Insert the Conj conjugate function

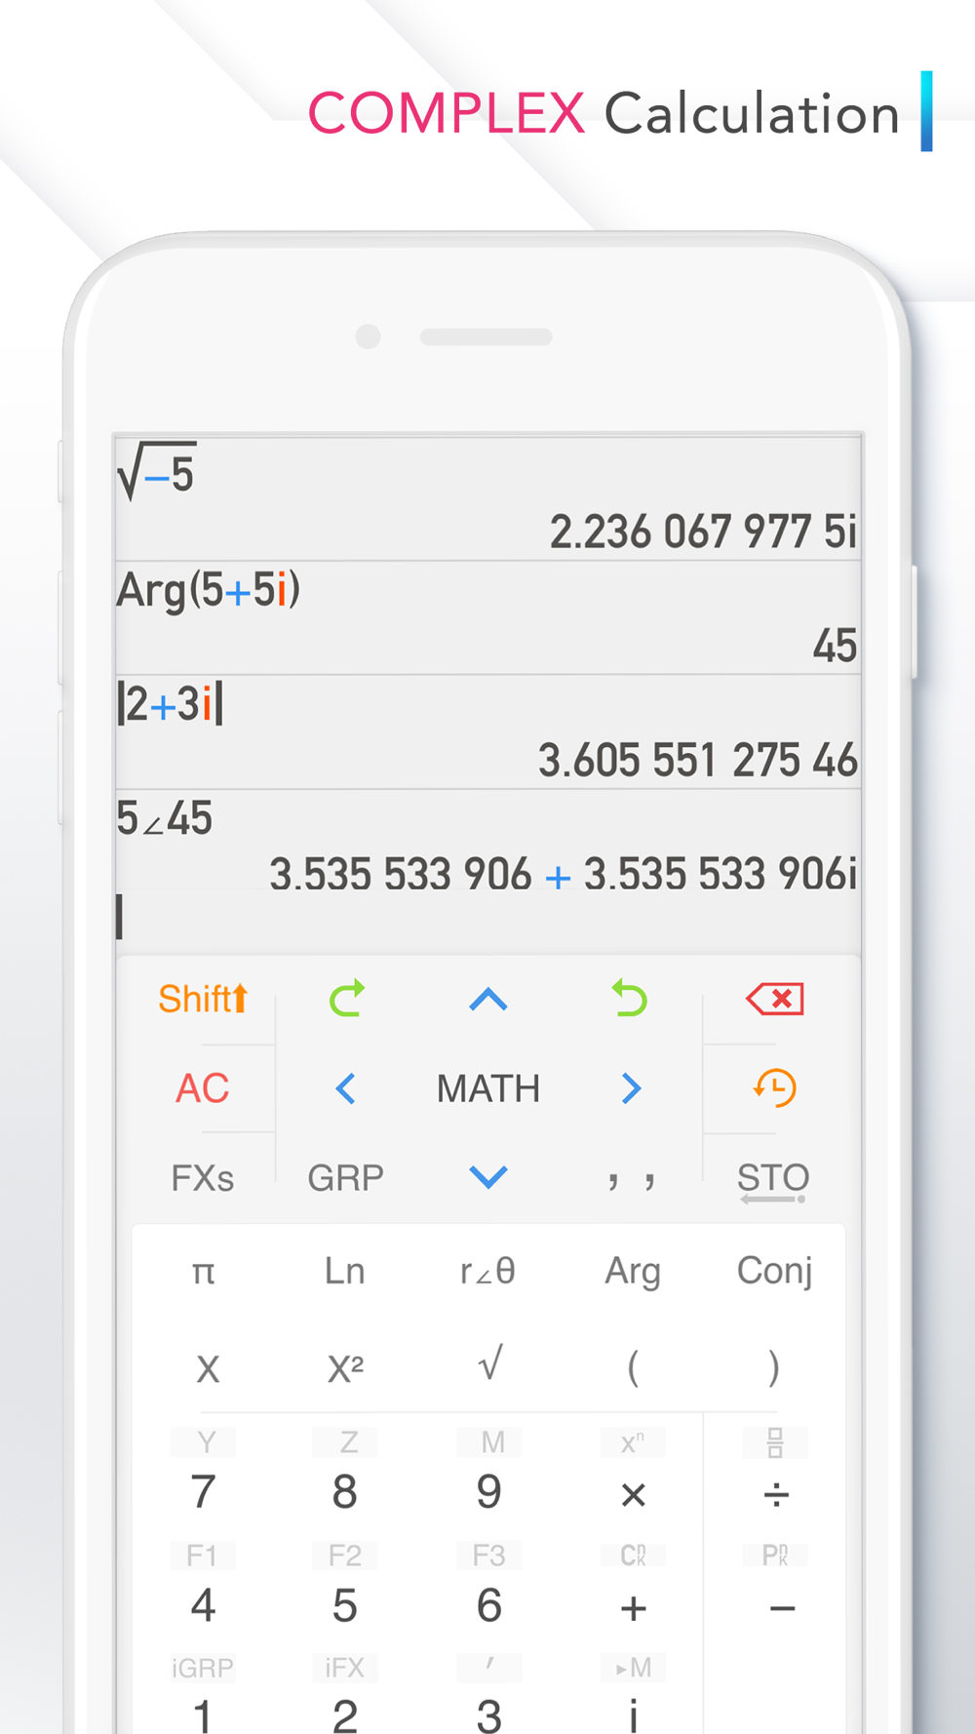(x=775, y=1271)
